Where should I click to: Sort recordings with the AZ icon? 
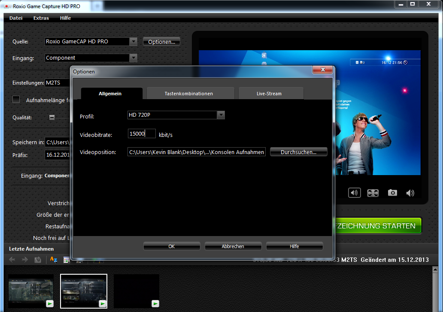[x=53, y=260]
